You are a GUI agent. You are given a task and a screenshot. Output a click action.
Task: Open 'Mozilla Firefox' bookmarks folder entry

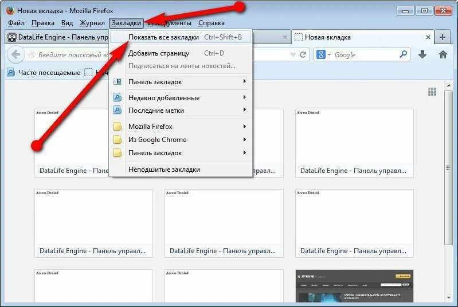[x=181, y=127]
